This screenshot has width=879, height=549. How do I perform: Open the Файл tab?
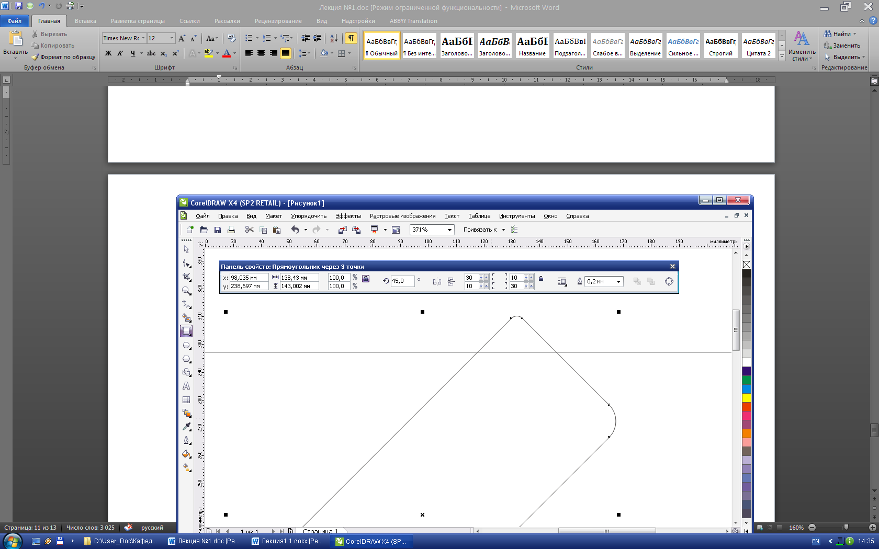pos(15,21)
